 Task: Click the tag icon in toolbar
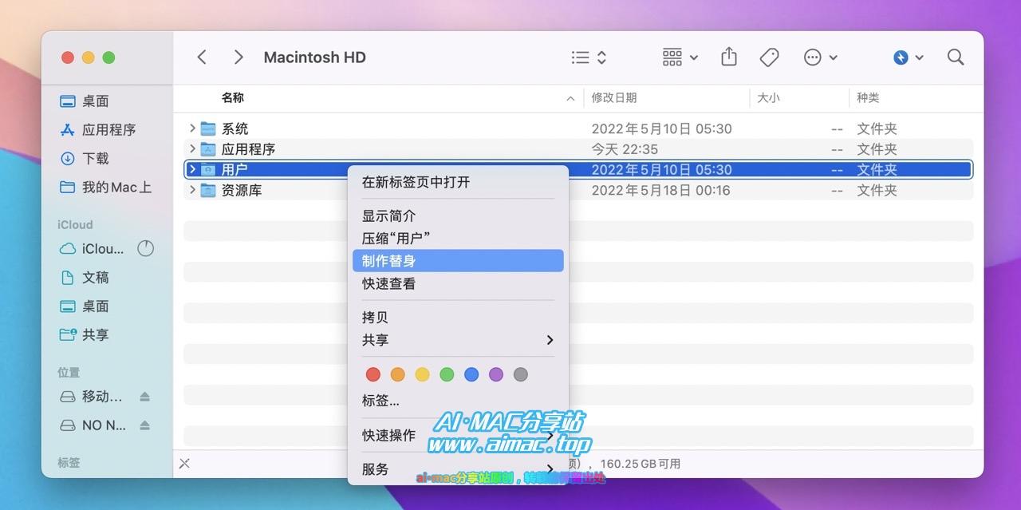[x=769, y=57]
